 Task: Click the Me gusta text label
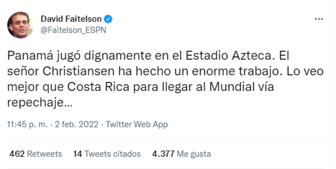point(195,154)
